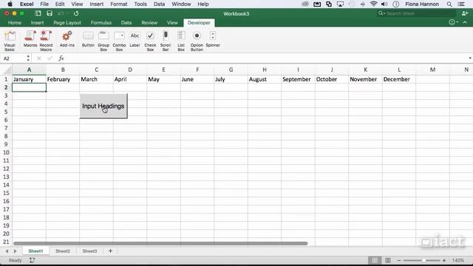Screen dimensions: 473x266
Task: Open Wi-Fi menu in menu bar
Action: coord(373,4)
